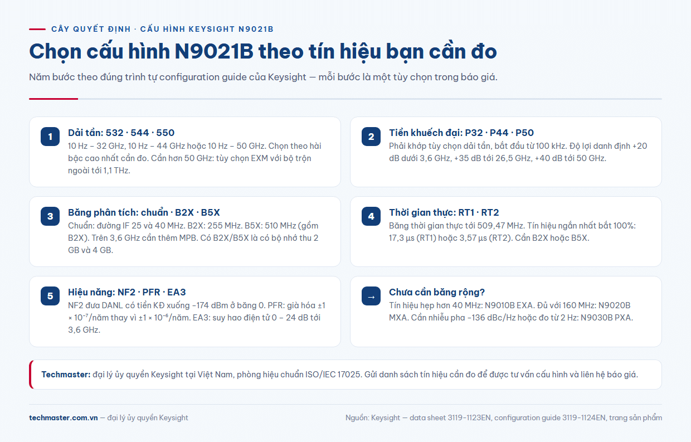Open the techmaster.com.vn footer link
691x442 pixels.
(x=64, y=417)
